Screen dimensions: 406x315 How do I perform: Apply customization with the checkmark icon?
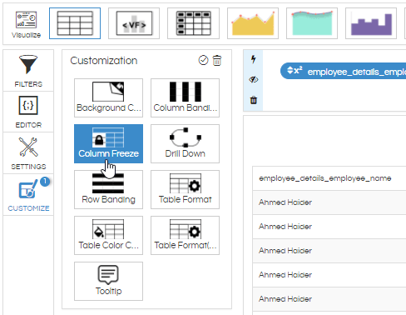(x=203, y=60)
